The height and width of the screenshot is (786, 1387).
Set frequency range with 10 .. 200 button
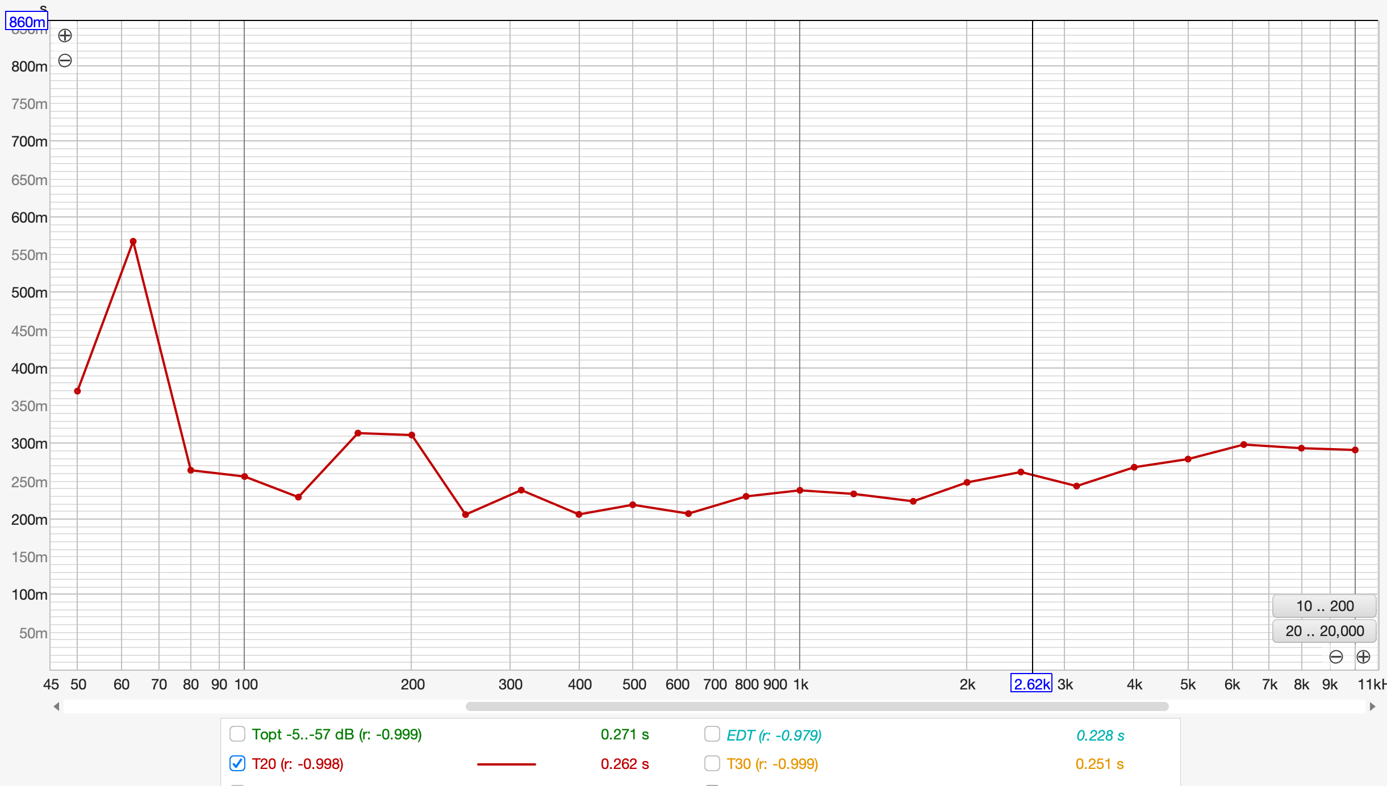[x=1324, y=606]
